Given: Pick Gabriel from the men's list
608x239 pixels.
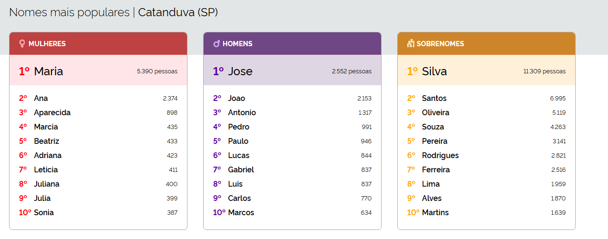Looking at the screenshot, I should coord(241,170).
